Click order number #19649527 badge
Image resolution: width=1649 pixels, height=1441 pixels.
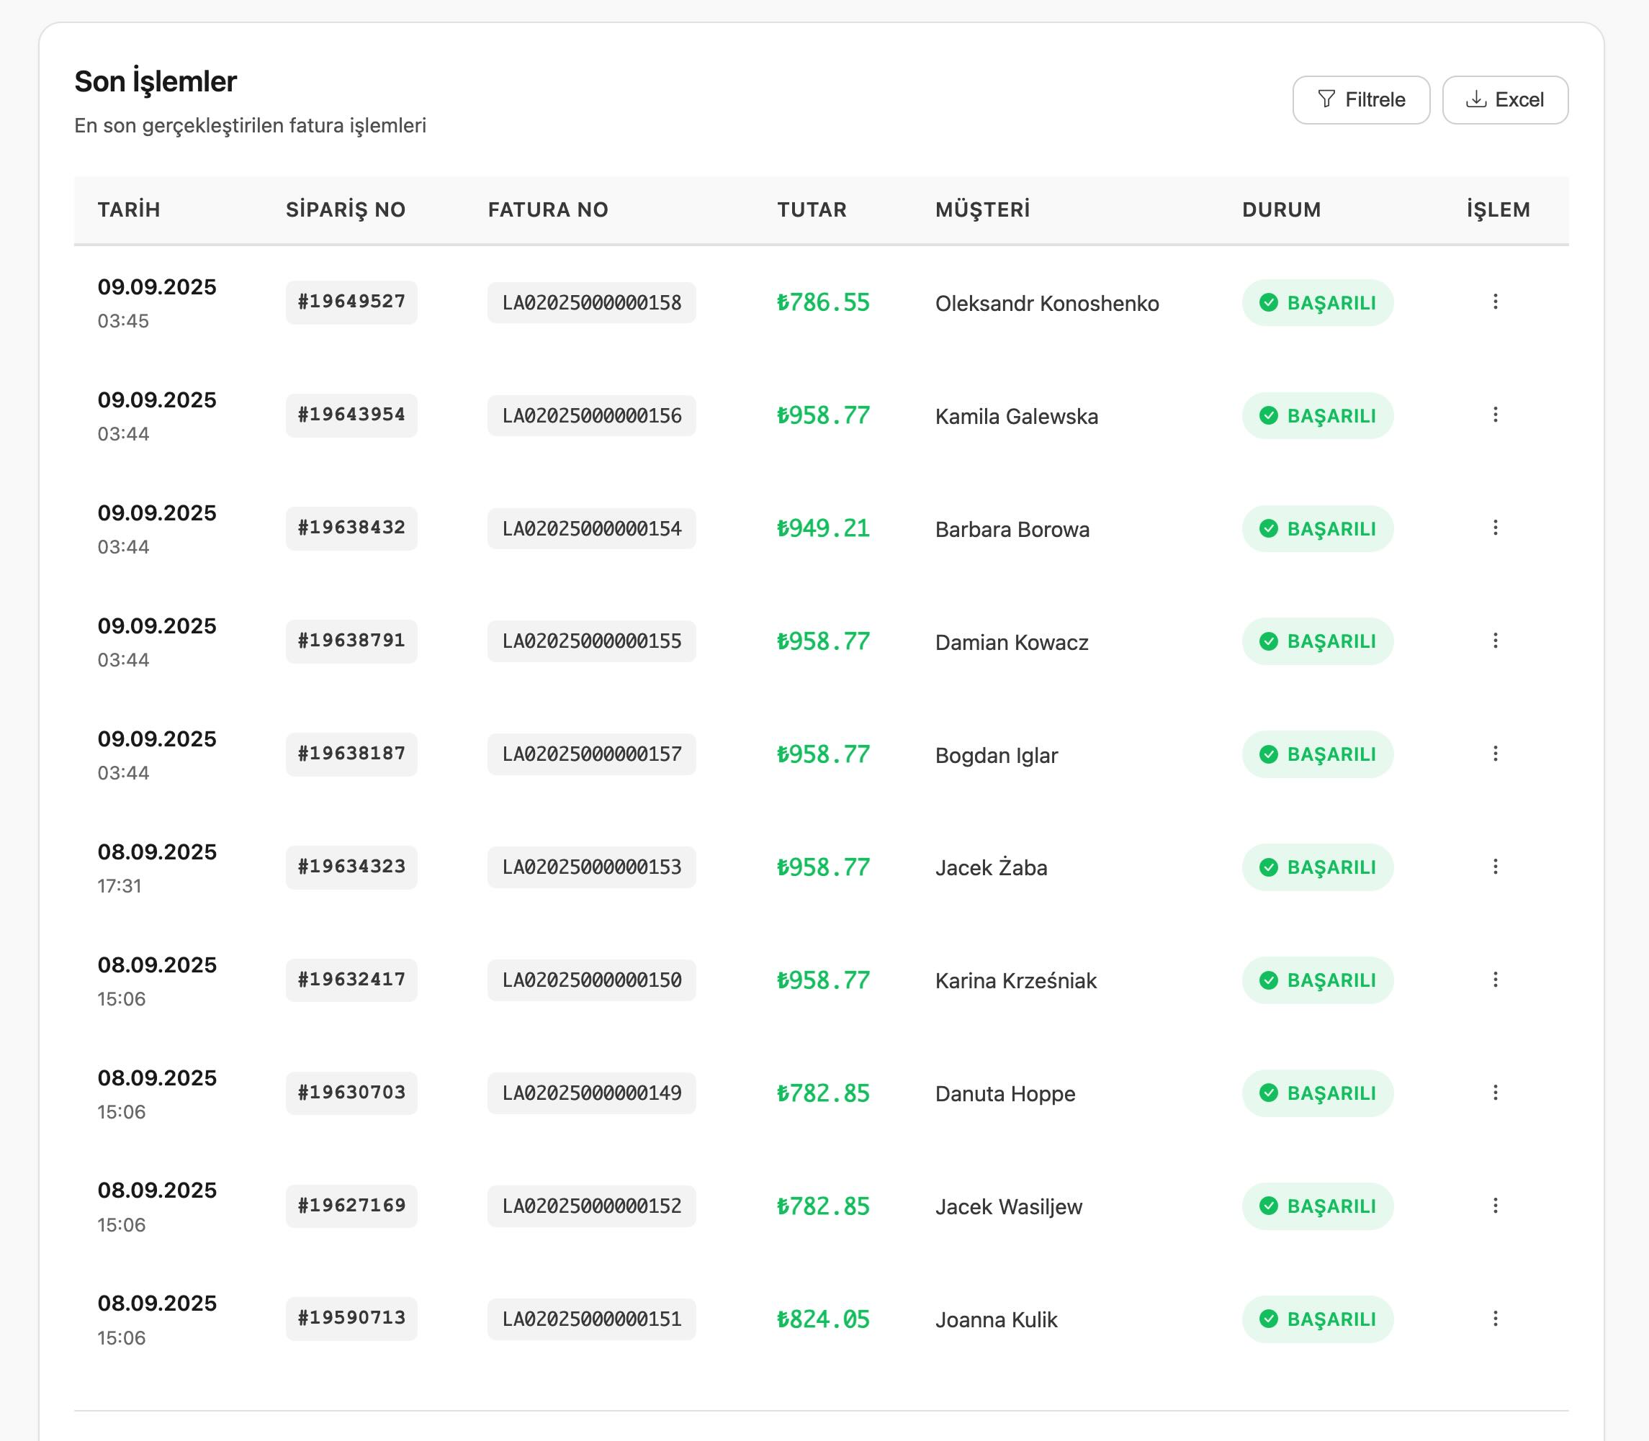[351, 302]
